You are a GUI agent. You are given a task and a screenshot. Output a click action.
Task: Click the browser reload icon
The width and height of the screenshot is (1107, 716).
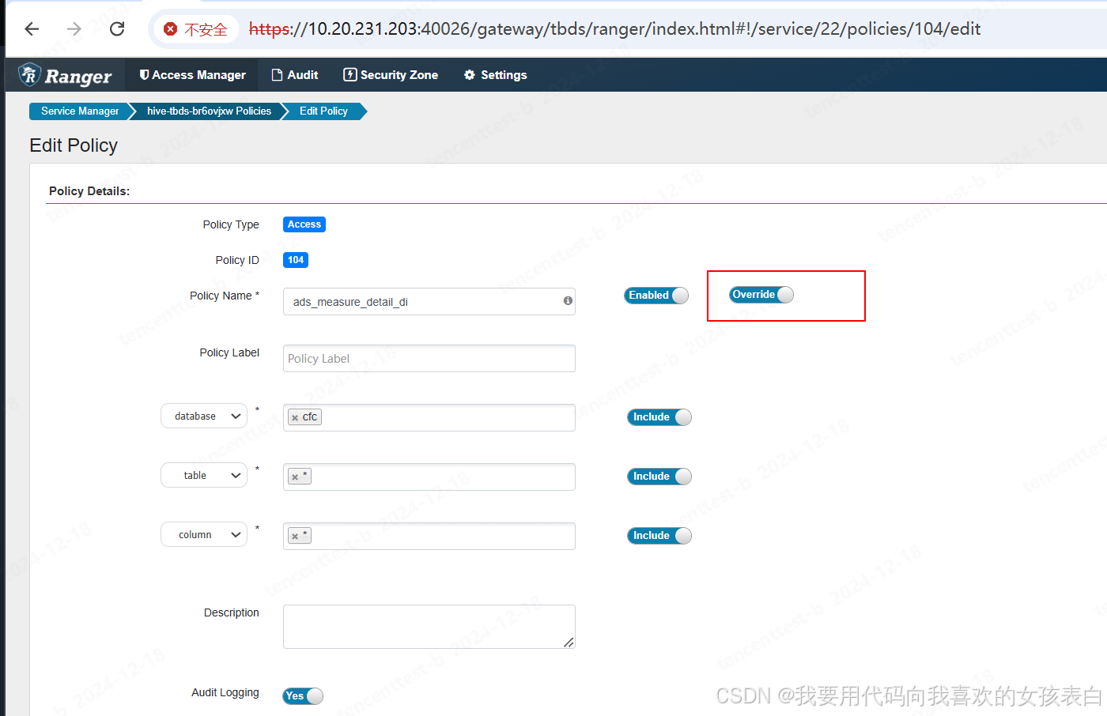(116, 28)
